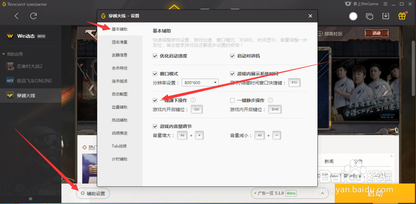This screenshot has height=204, width=416.
Task: Select 挑战辅助 tab in settings
Action: coord(120,120)
